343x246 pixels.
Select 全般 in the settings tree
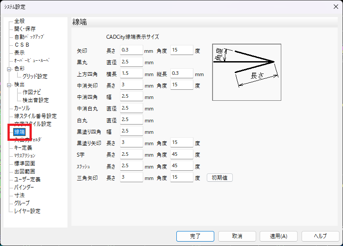(19, 21)
